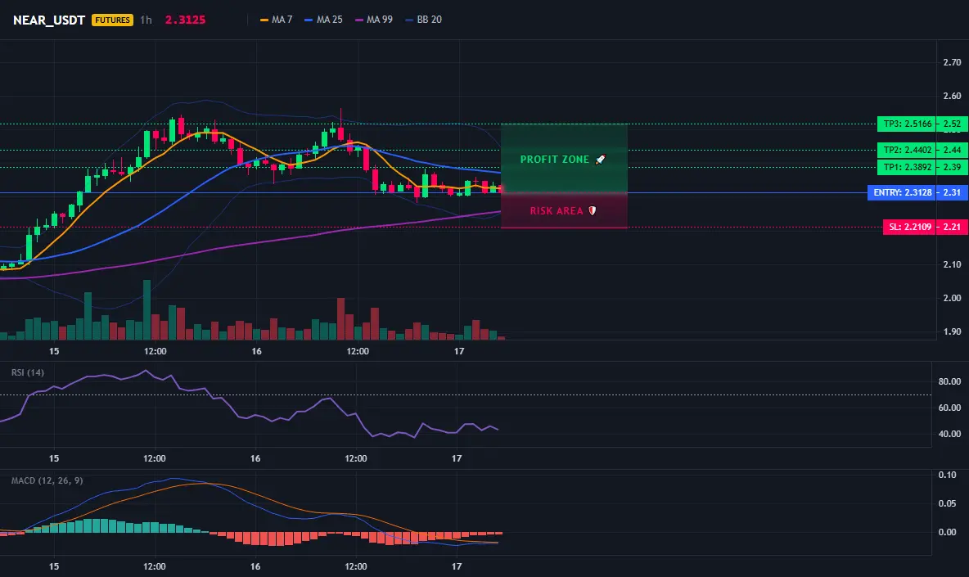This screenshot has width=969, height=577.
Task: Click the ENTRY: 2.3128 price label
Action: 902,193
